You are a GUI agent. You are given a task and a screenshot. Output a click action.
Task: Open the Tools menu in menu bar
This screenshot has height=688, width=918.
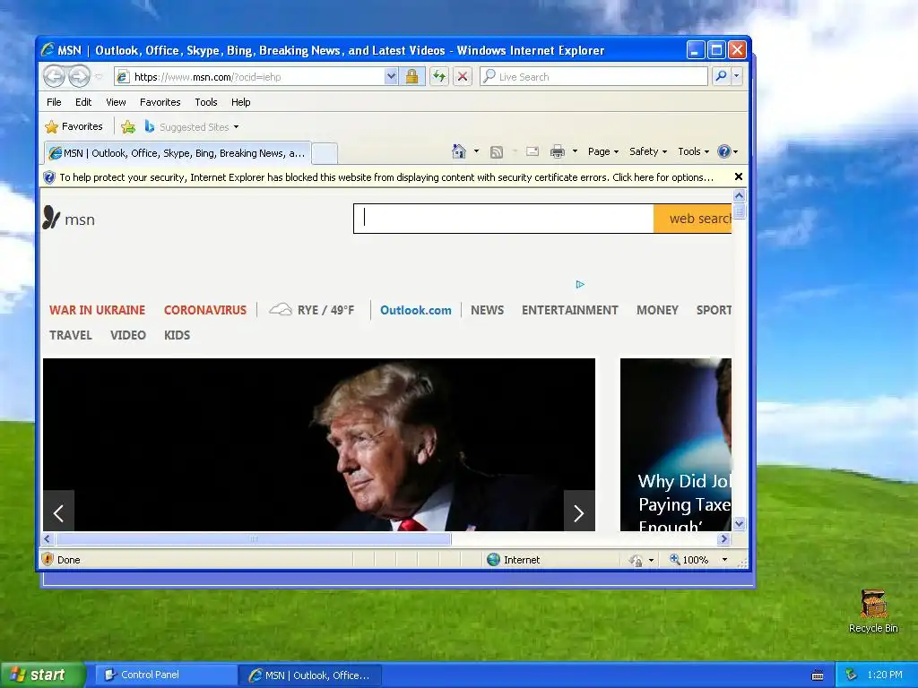point(206,102)
